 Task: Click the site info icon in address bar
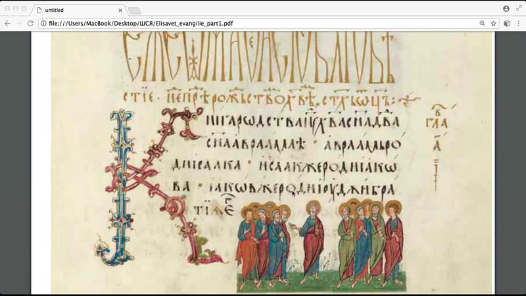tap(43, 24)
